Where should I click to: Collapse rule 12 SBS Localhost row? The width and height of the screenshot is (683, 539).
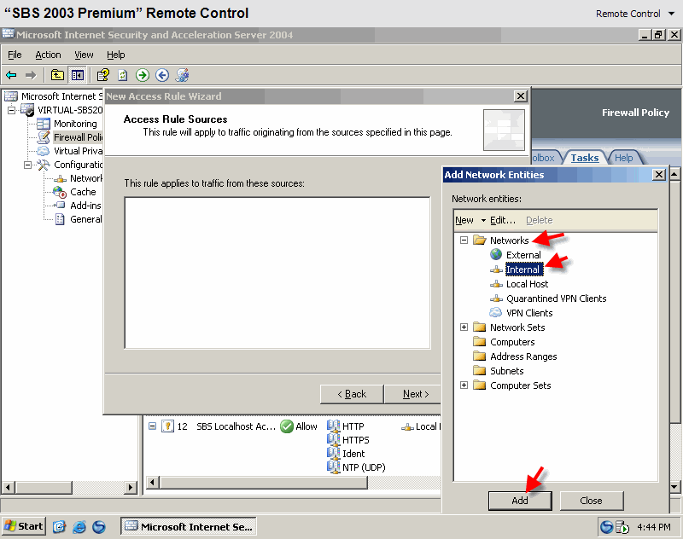tap(152, 426)
